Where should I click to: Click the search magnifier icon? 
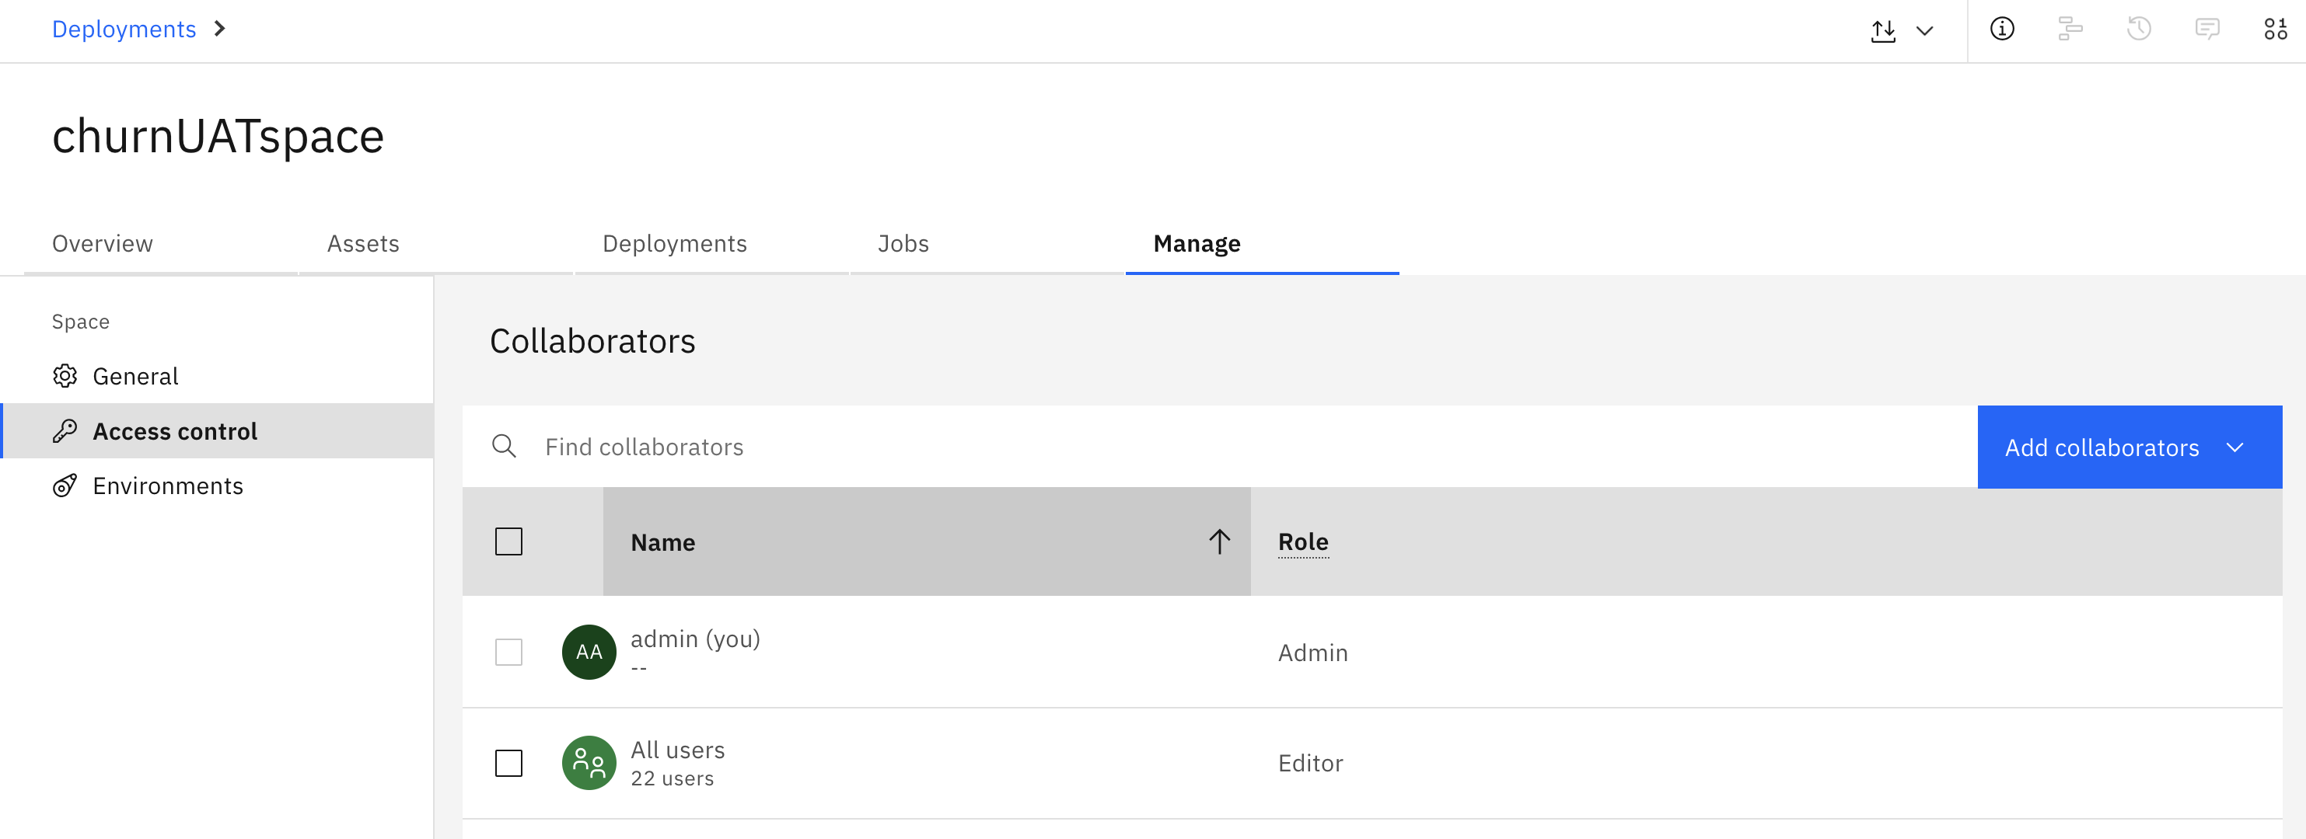coord(504,447)
